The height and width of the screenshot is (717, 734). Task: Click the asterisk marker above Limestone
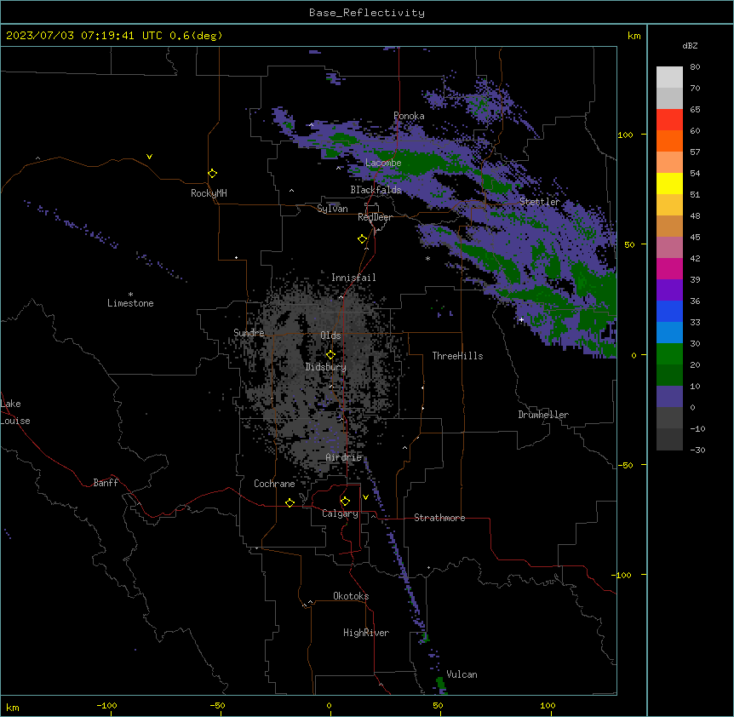(x=130, y=295)
